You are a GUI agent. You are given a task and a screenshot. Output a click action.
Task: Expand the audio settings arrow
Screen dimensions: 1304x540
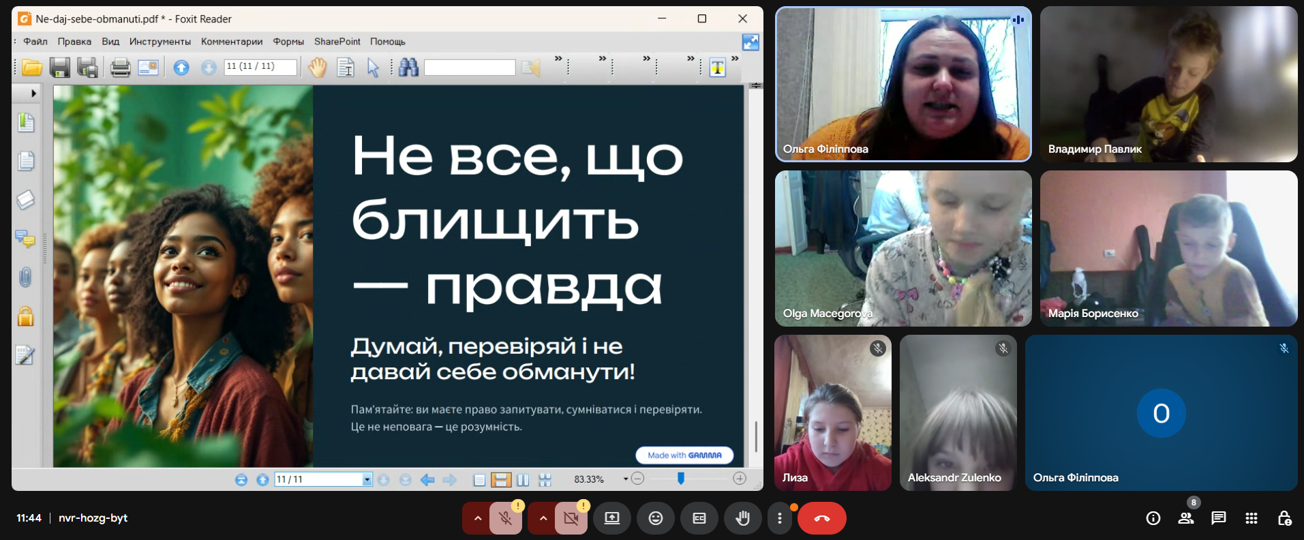(x=477, y=518)
